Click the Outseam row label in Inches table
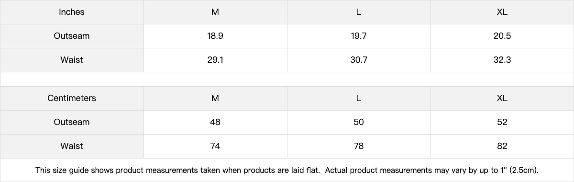The width and height of the screenshot is (574, 182). (x=72, y=36)
